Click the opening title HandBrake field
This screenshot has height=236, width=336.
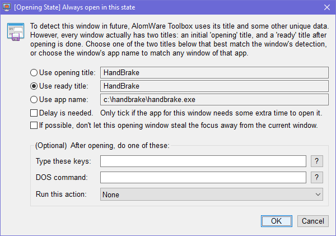[213, 72]
